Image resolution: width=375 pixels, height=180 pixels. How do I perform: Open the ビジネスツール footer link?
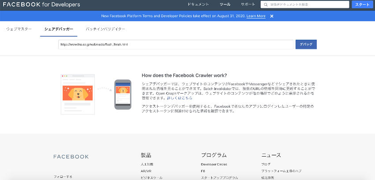point(152,178)
